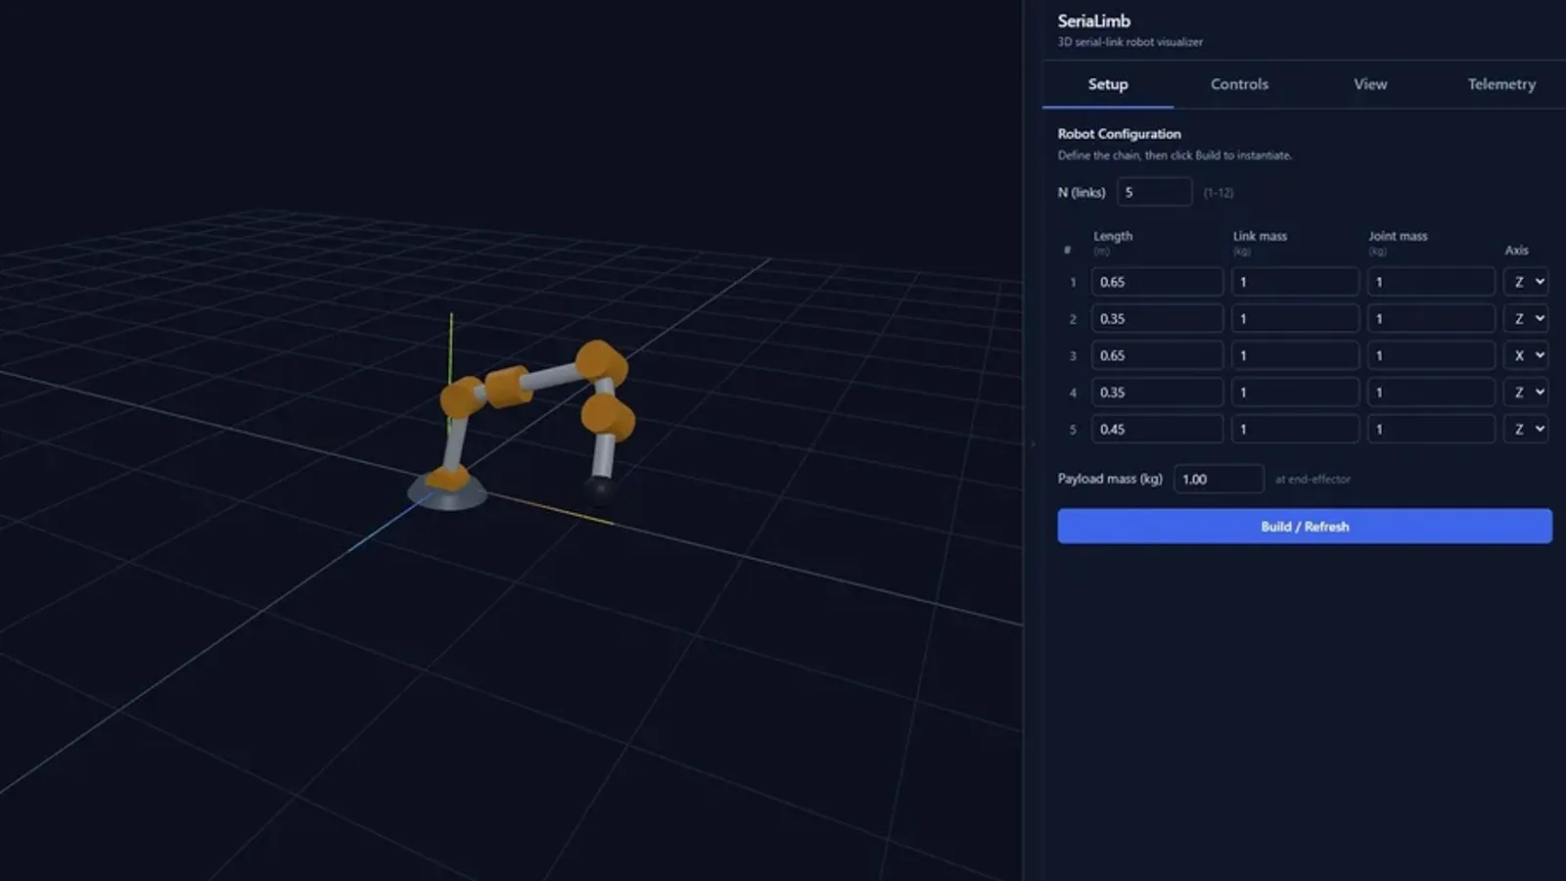Click the black end-effector sphere
1566x881 pixels.
(x=598, y=487)
